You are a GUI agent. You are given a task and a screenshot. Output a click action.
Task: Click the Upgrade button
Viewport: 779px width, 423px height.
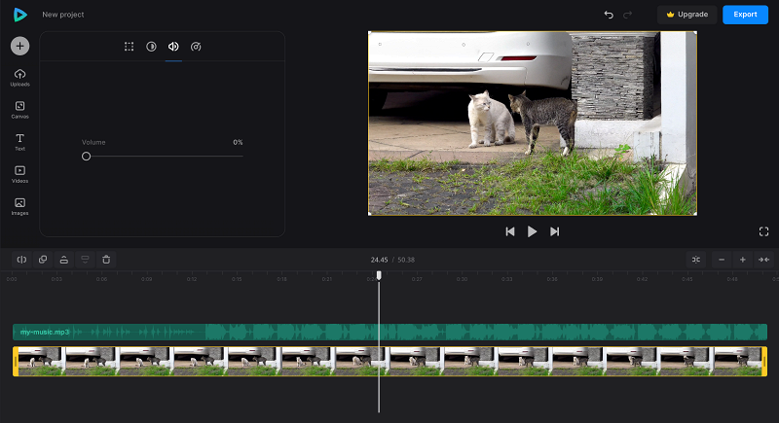687,15
